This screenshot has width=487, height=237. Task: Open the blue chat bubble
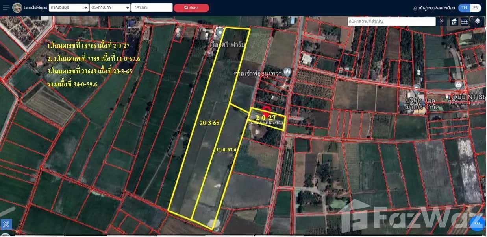coord(477,223)
